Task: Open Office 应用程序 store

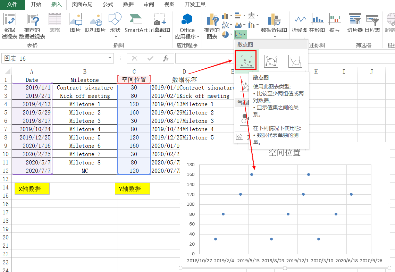Action: 187,26
